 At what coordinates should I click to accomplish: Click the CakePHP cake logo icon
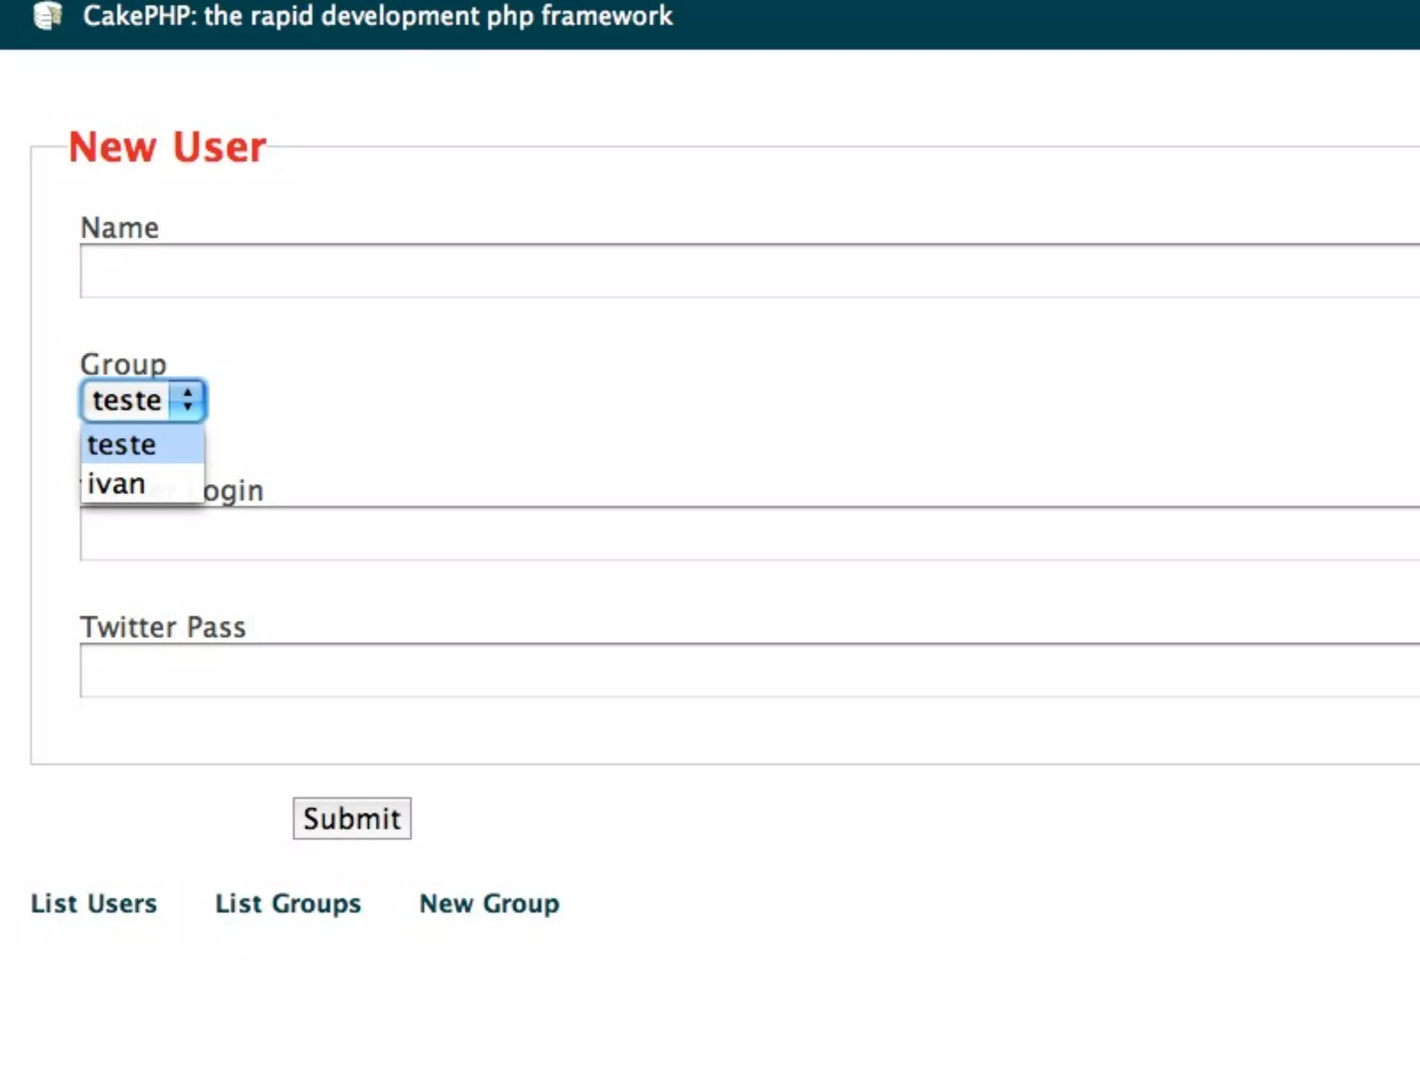(47, 15)
